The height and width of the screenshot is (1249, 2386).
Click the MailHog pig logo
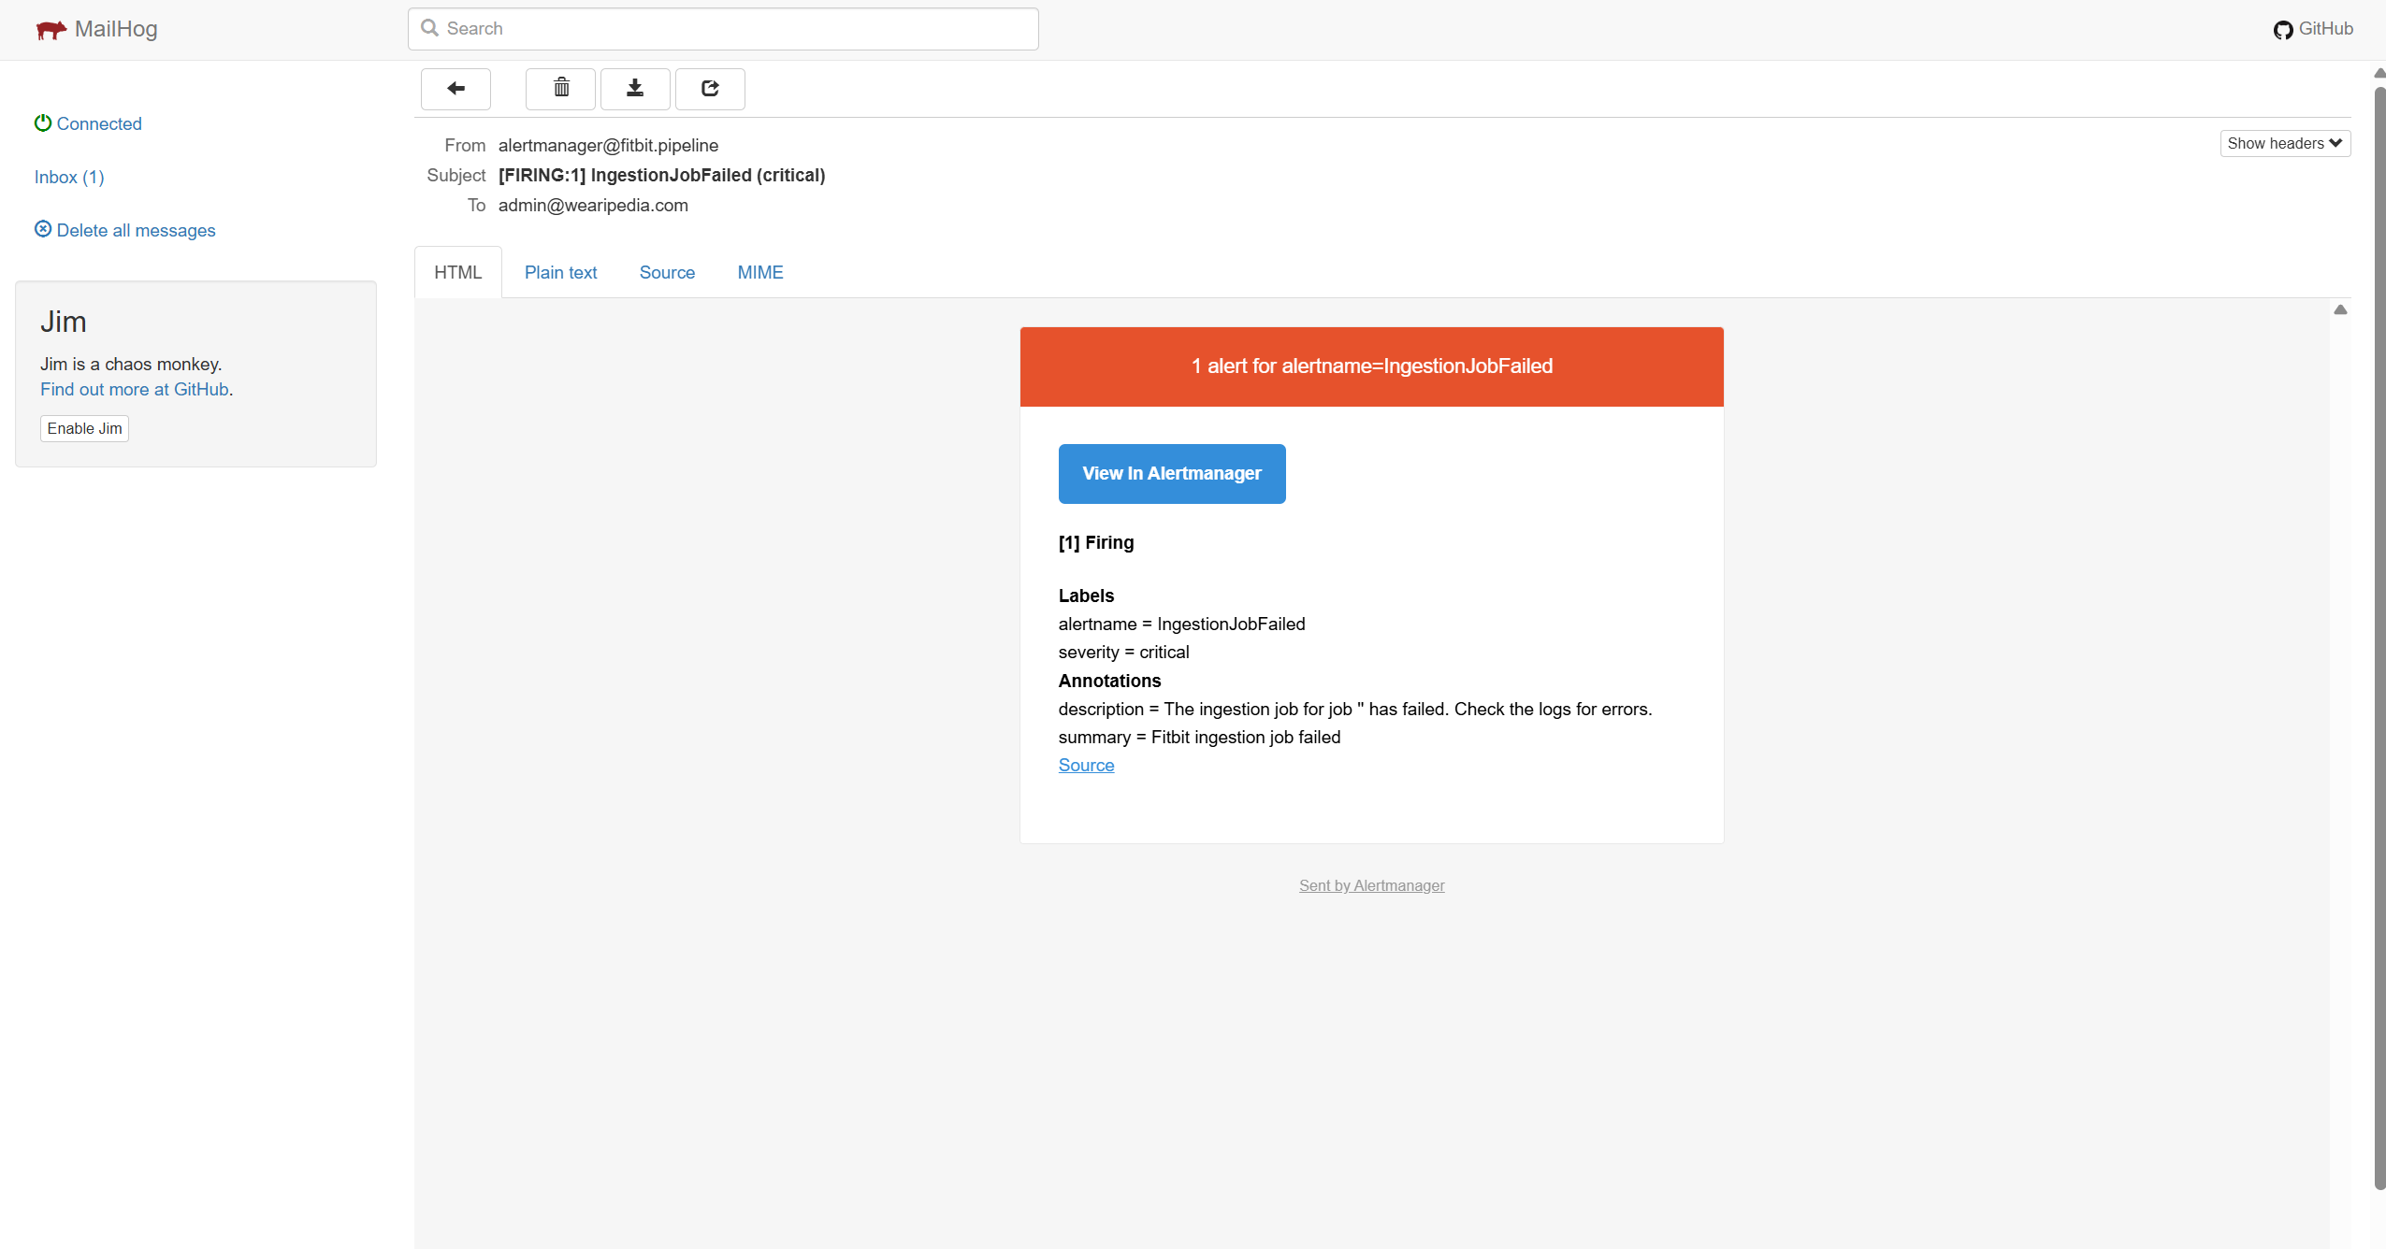pos(51,30)
